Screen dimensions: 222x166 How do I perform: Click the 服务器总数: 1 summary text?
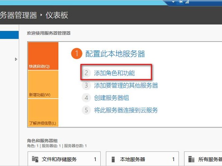pos(75,146)
